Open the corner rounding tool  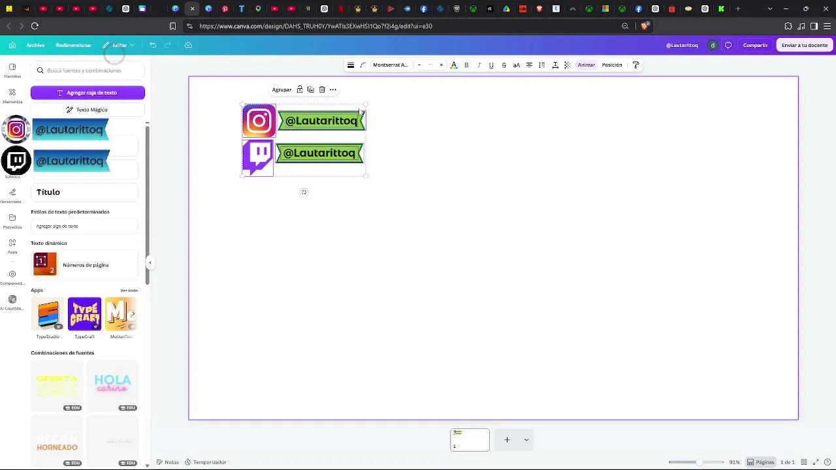pos(363,65)
